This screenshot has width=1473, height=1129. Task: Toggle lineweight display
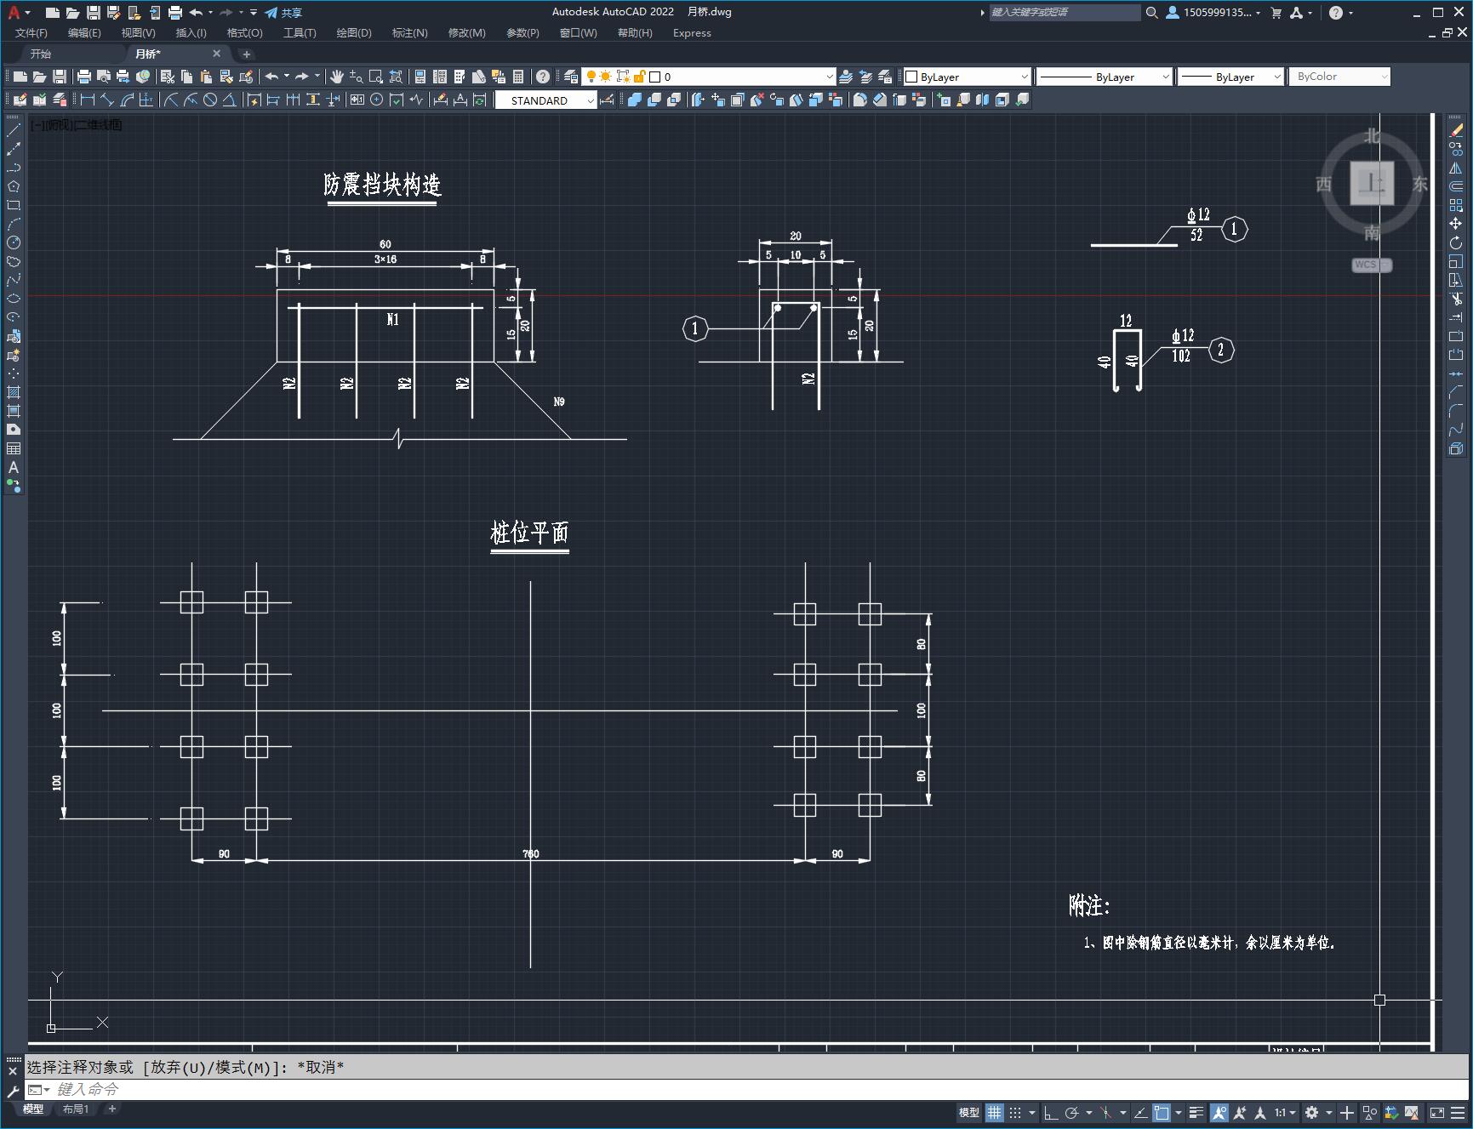coord(1196,1112)
